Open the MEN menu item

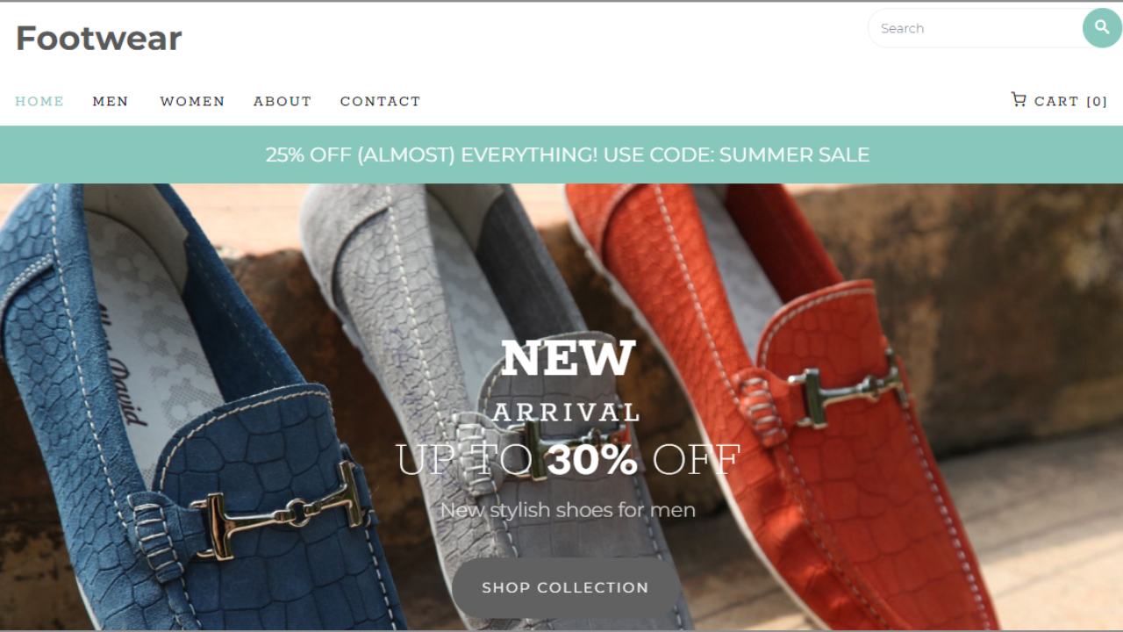(111, 101)
